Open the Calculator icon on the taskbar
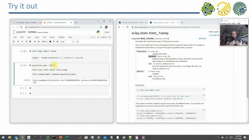This screenshot has width=249, height=140. click(x=137, y=137)
